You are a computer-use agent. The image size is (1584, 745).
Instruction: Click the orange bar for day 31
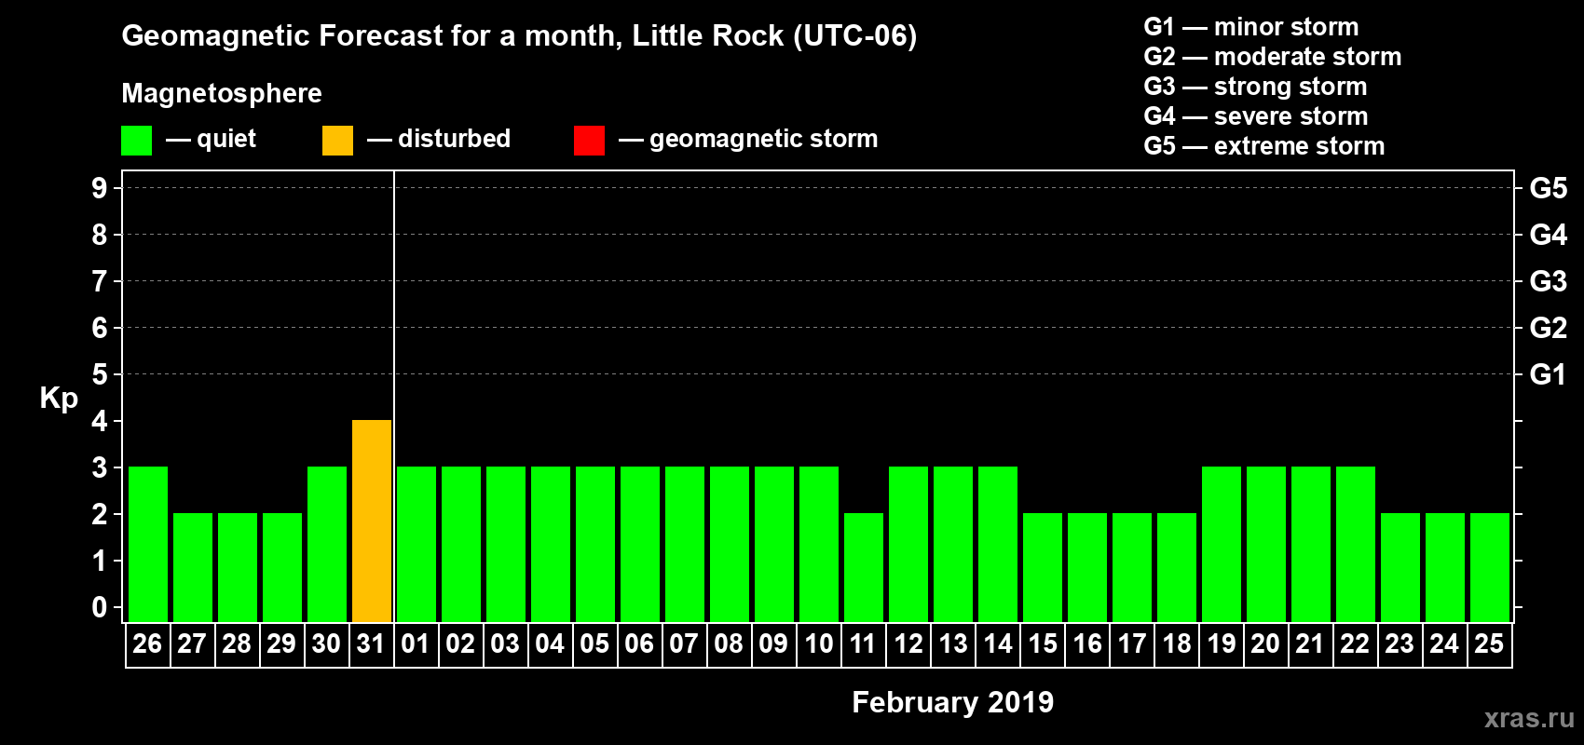point(372,521)
